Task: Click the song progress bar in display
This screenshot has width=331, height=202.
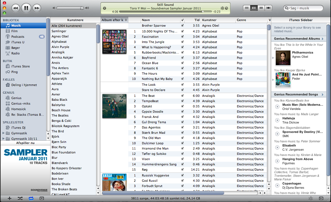Action: point(165,12)
